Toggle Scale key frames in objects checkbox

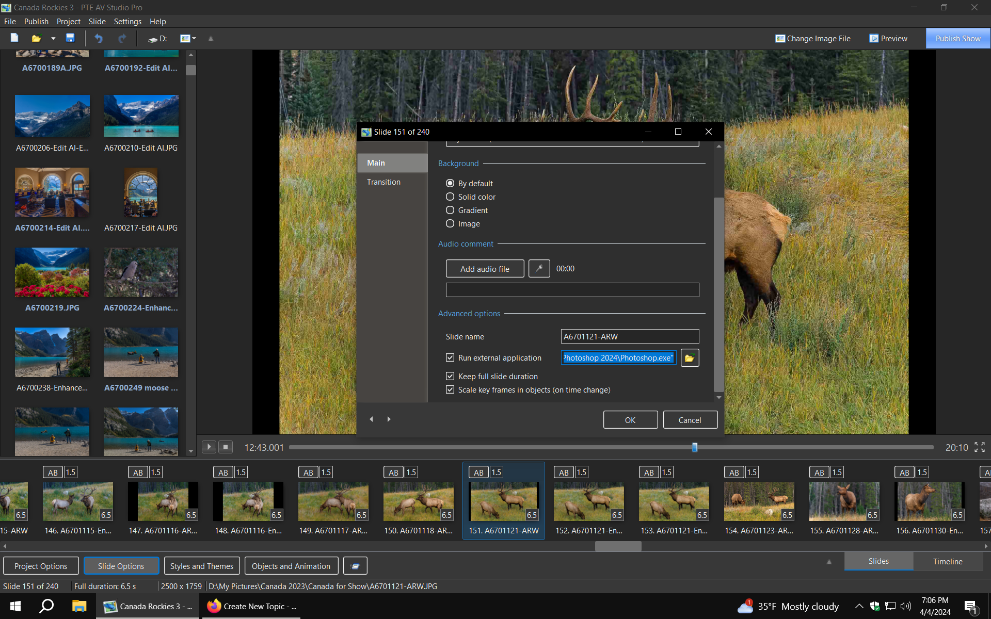tap(450, 389)
